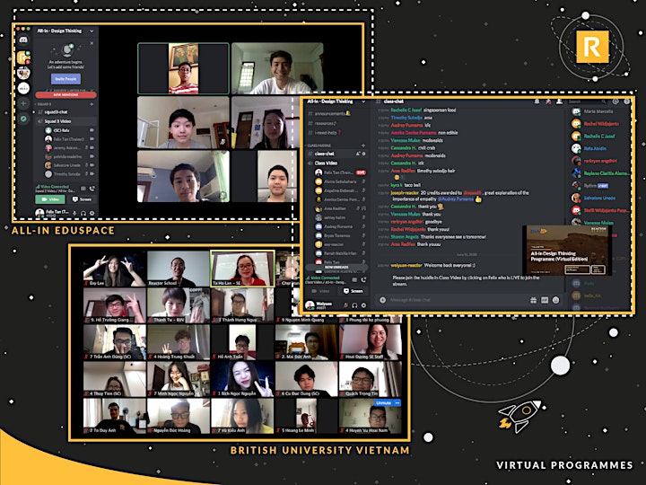The height and width of the screenshot is (485, 646).
Task: Click the Search field in the class-chat header
Action: 587,101
